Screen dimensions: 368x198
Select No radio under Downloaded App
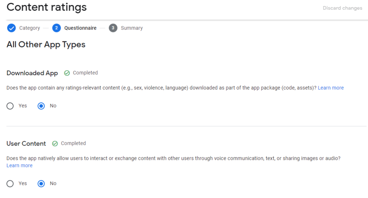pyautogui.click(x=41, y=106)
